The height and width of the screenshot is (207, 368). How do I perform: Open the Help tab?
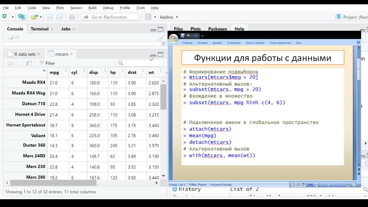(239, 29)
